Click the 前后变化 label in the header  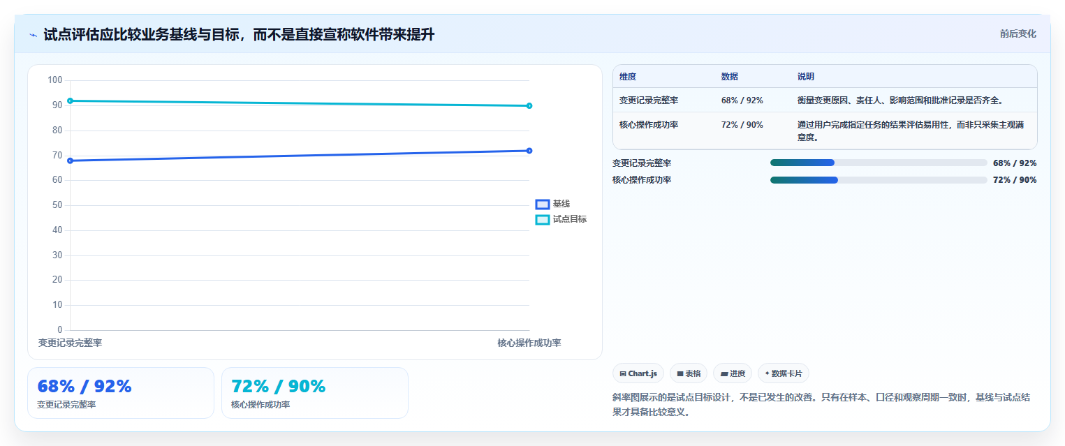point(1018,34)
